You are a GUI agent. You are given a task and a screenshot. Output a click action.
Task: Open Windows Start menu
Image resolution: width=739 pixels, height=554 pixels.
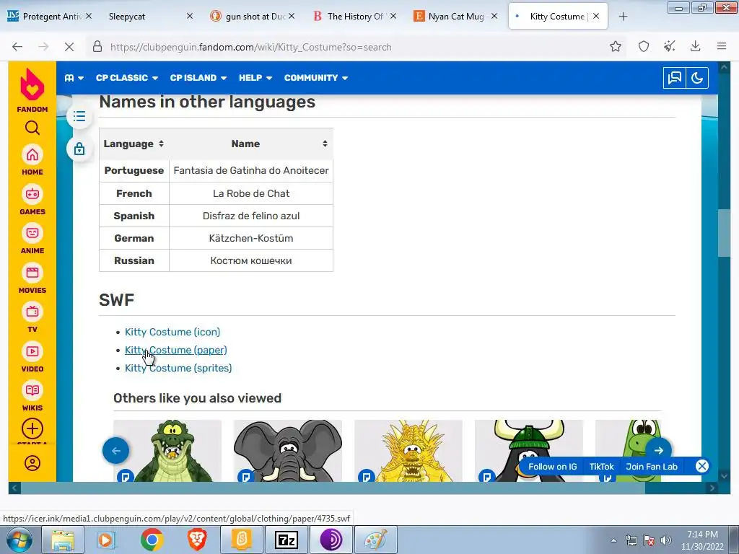[18, 540]
